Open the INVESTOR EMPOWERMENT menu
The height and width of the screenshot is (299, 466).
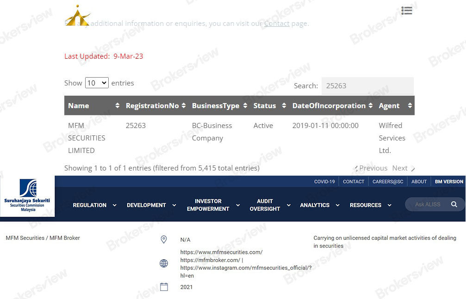(208, 205)
